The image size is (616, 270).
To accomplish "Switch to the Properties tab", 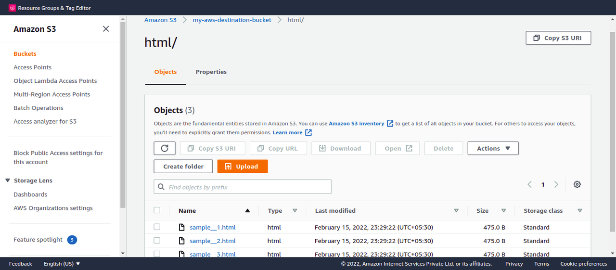I will 211,72.
